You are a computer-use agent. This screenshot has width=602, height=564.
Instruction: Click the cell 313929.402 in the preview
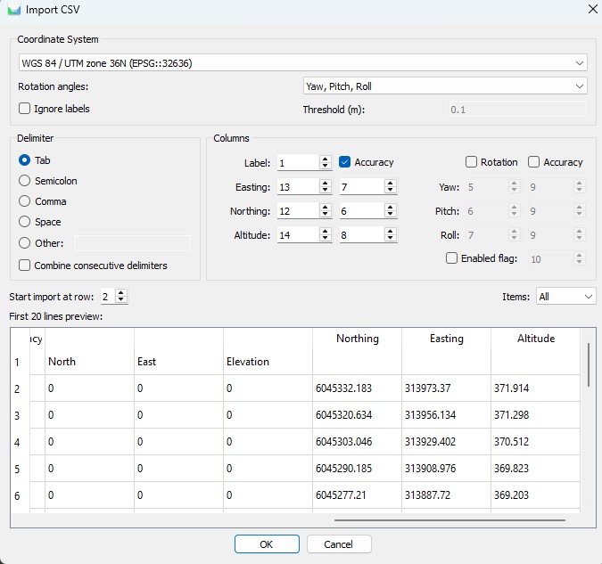tap(446, 442)
